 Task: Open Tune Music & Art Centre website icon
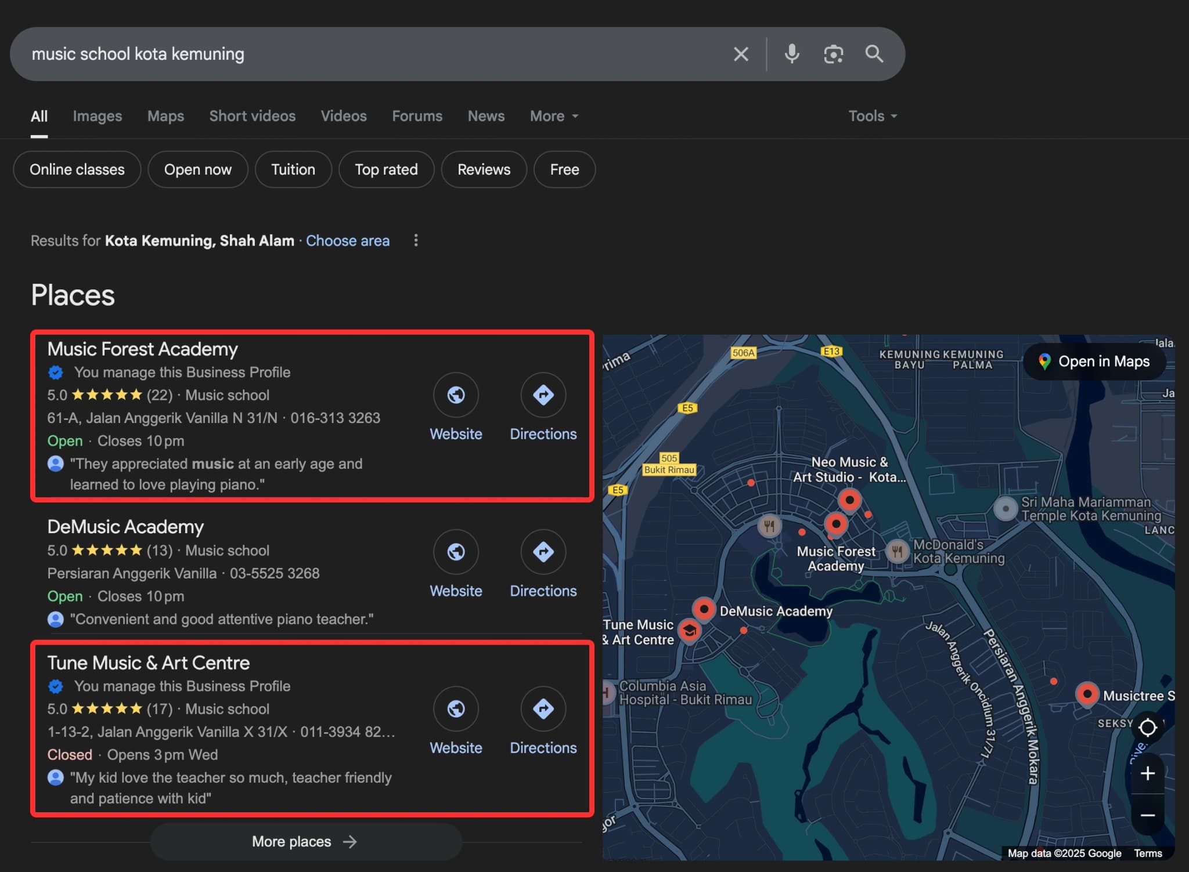coord(456,708)
